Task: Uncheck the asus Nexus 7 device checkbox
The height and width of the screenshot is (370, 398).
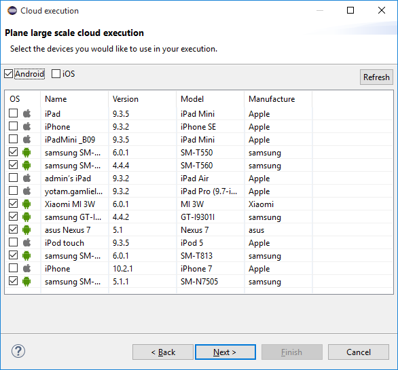Action: [13, 229]
